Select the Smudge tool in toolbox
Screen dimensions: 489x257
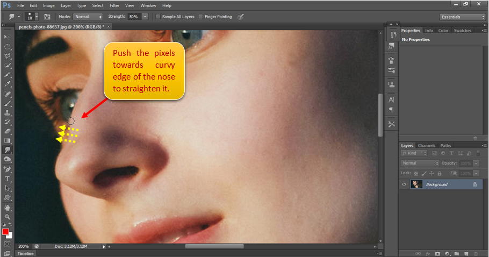pyautogui.click(x=7, y=150)
